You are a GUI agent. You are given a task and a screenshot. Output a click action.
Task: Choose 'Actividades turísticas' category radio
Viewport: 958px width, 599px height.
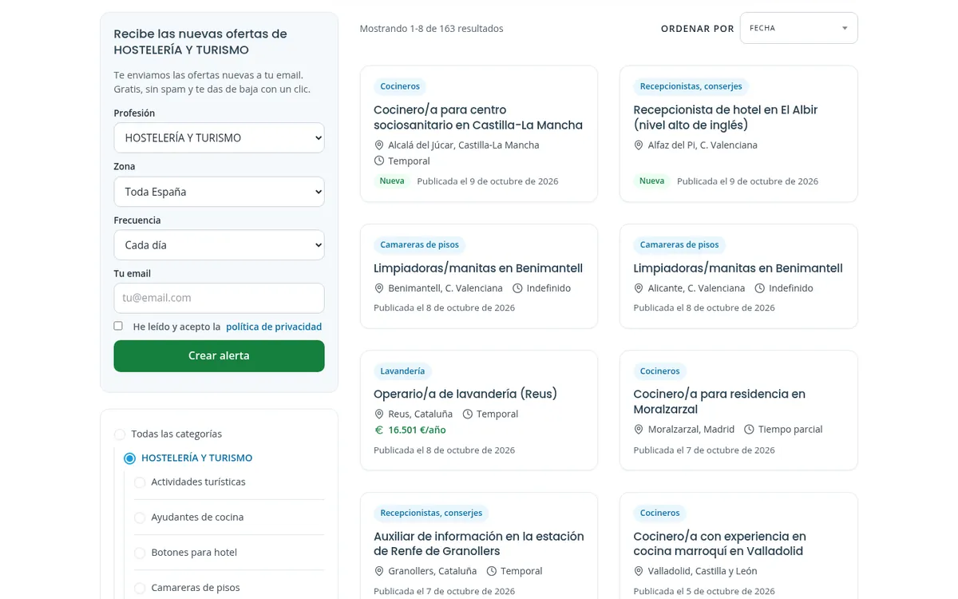pos(140,482)
